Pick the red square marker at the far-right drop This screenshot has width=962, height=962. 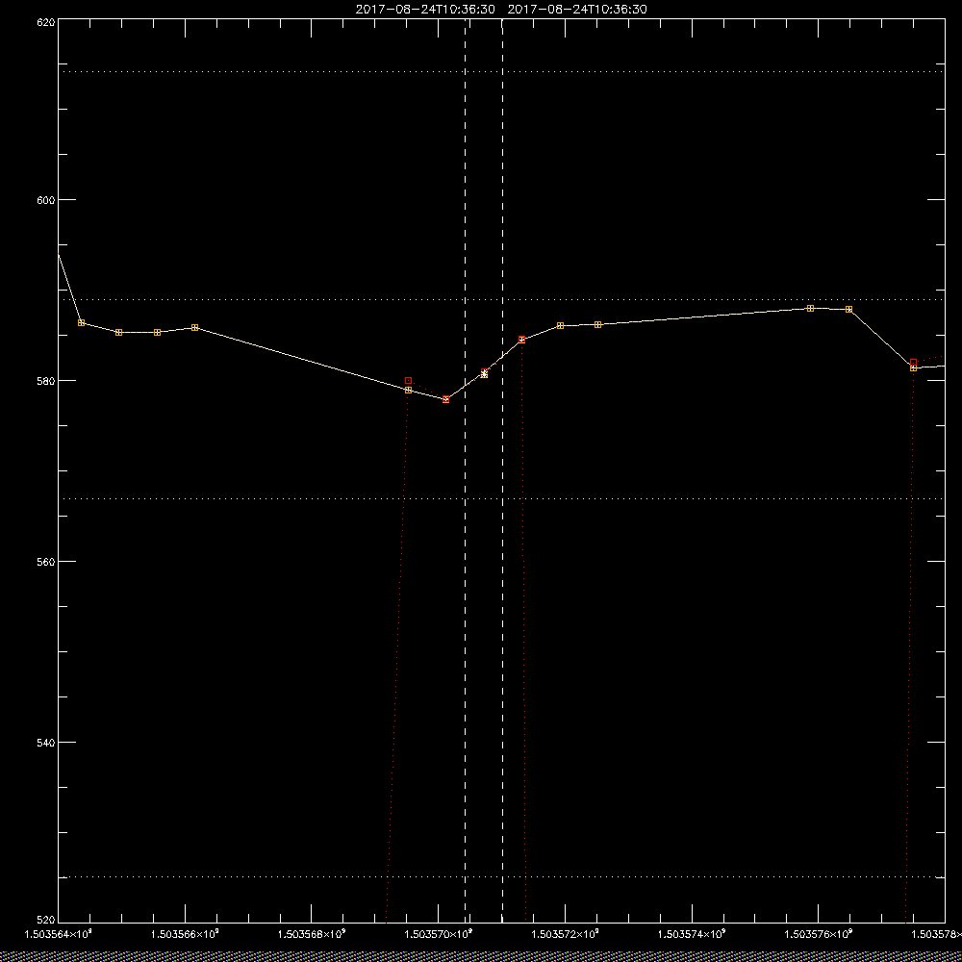914,363
